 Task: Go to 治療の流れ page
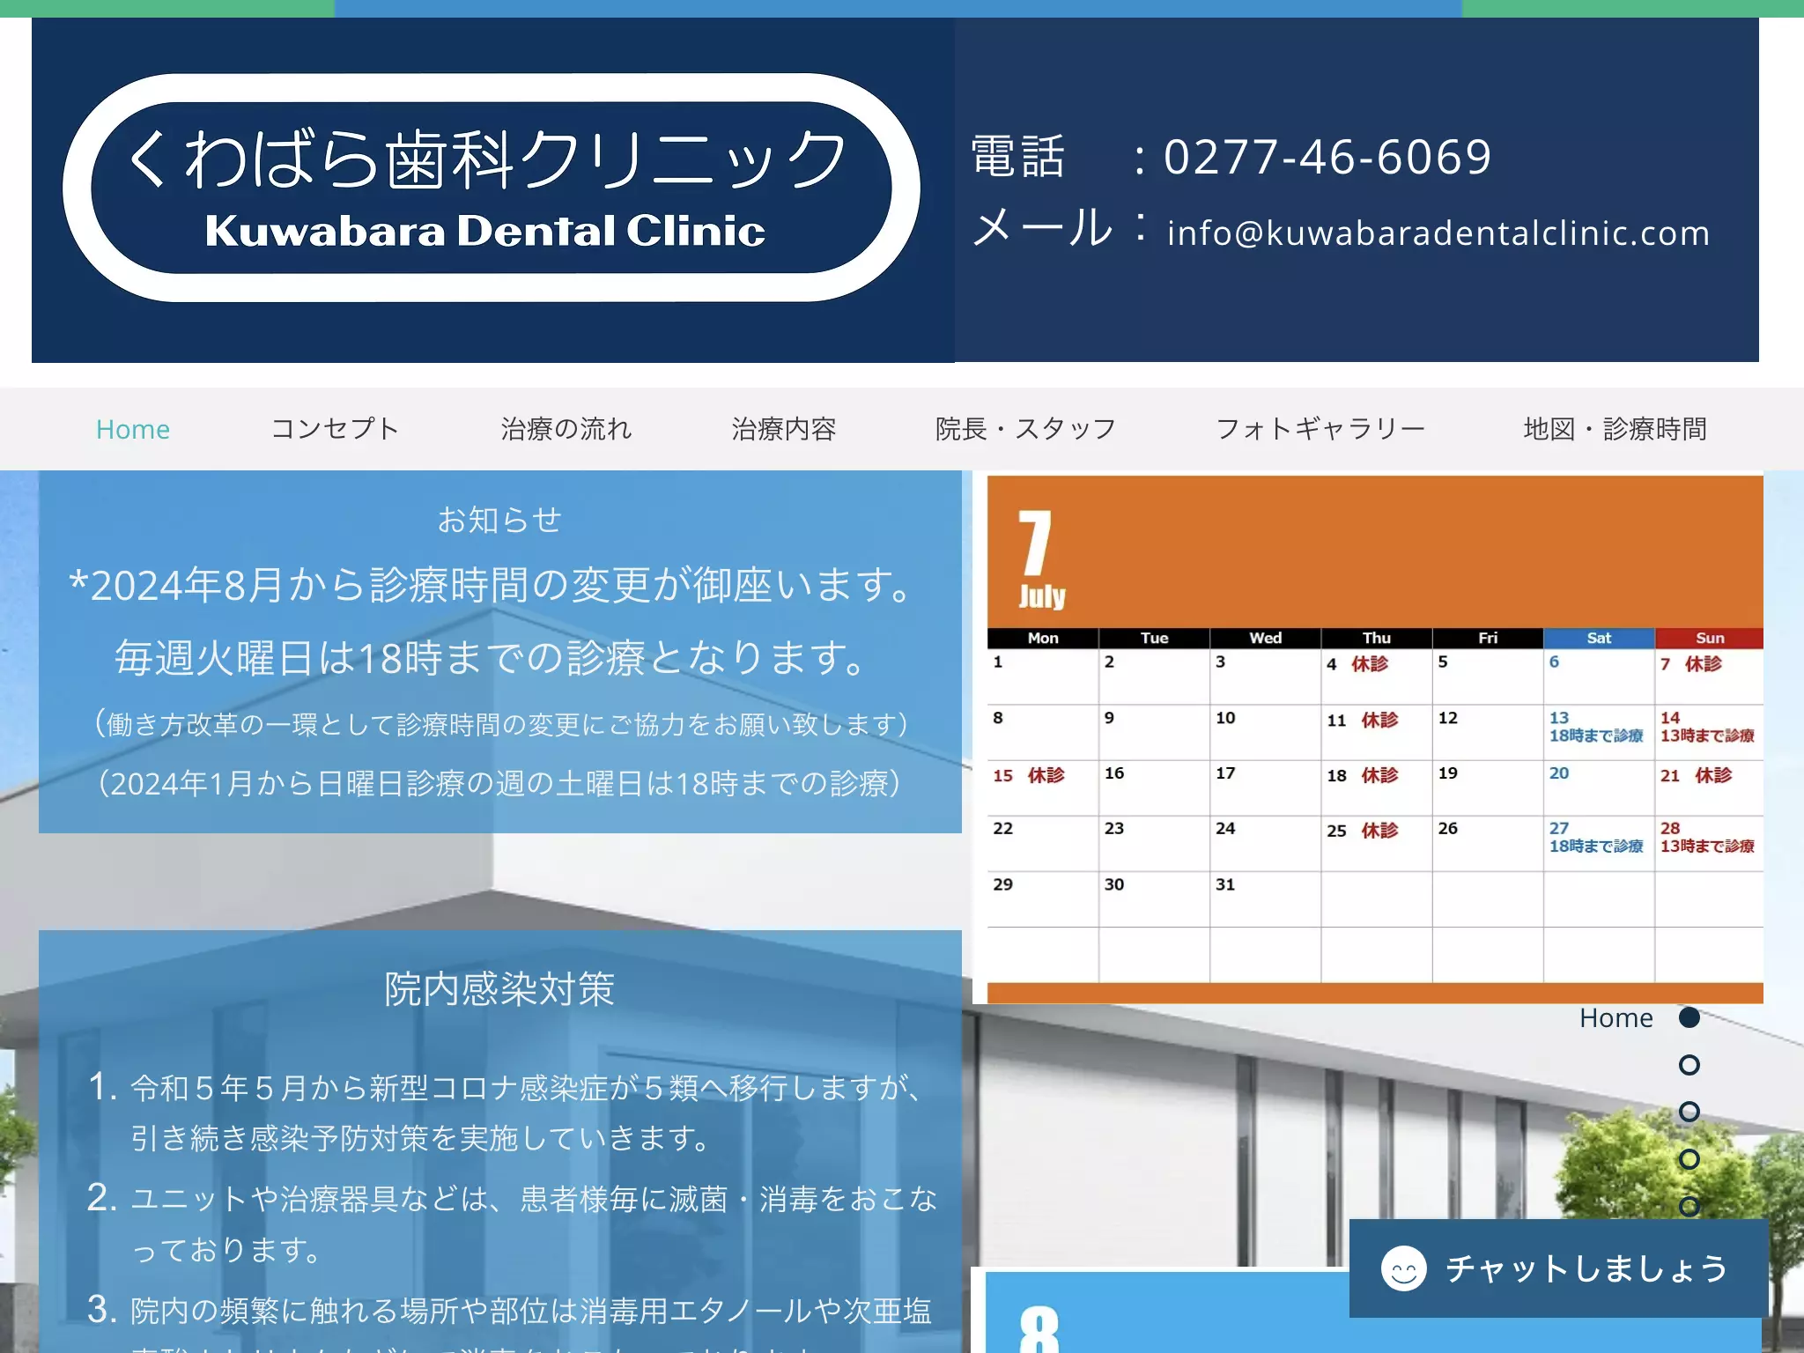point(566,429)
